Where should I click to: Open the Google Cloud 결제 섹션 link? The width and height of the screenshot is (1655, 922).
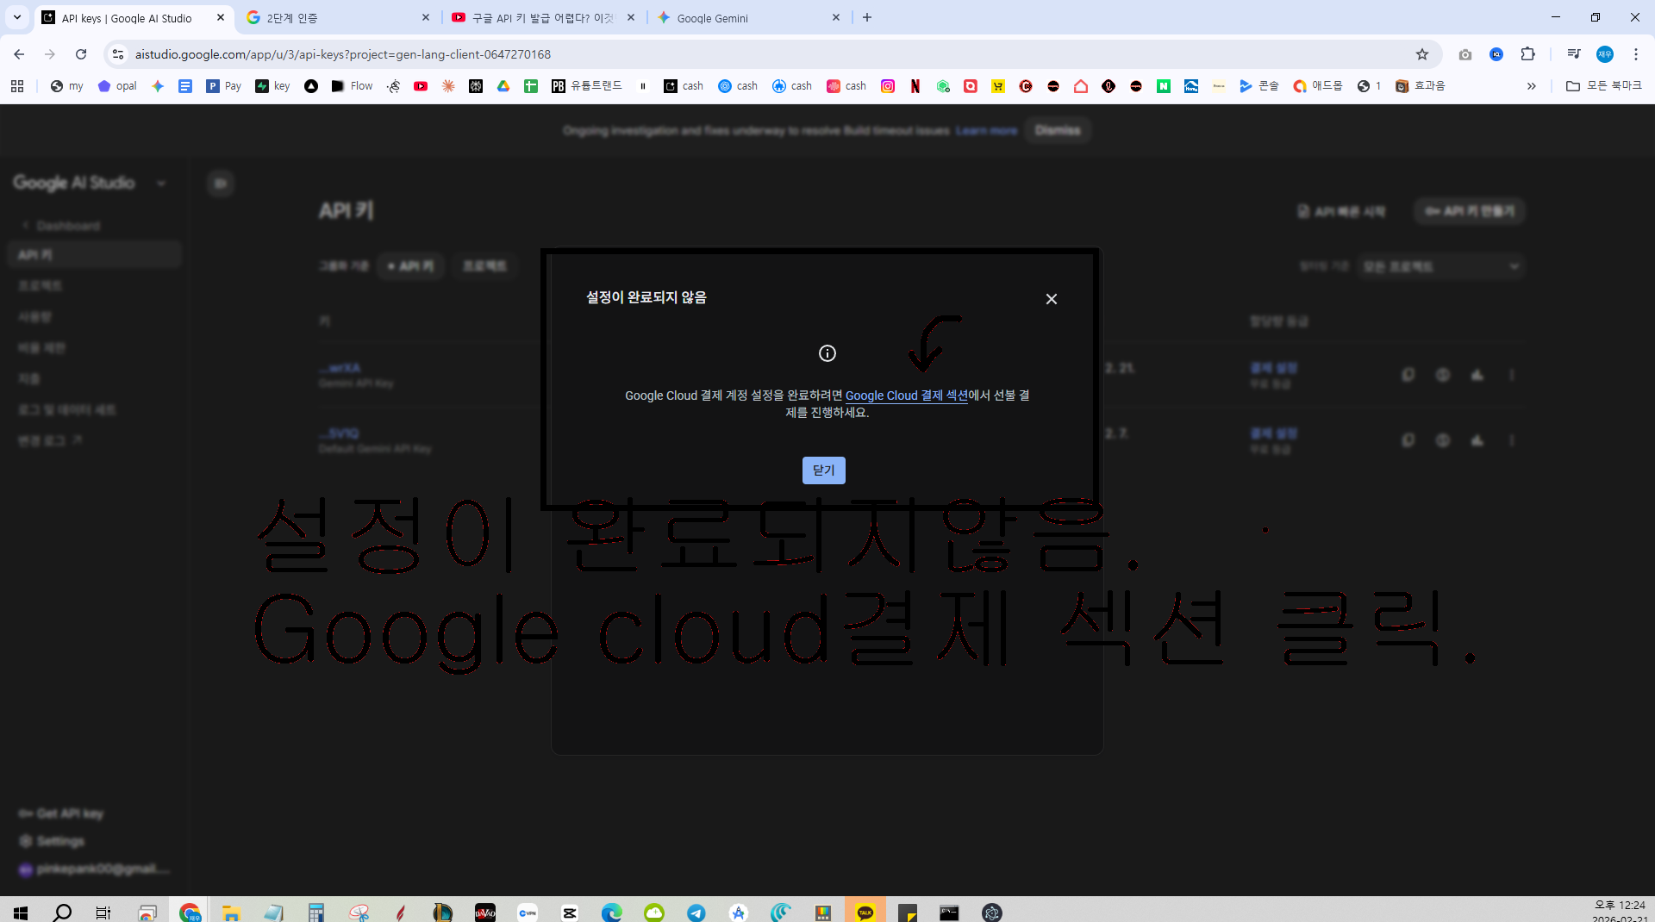pyautogui.click(x=906, y=396)
